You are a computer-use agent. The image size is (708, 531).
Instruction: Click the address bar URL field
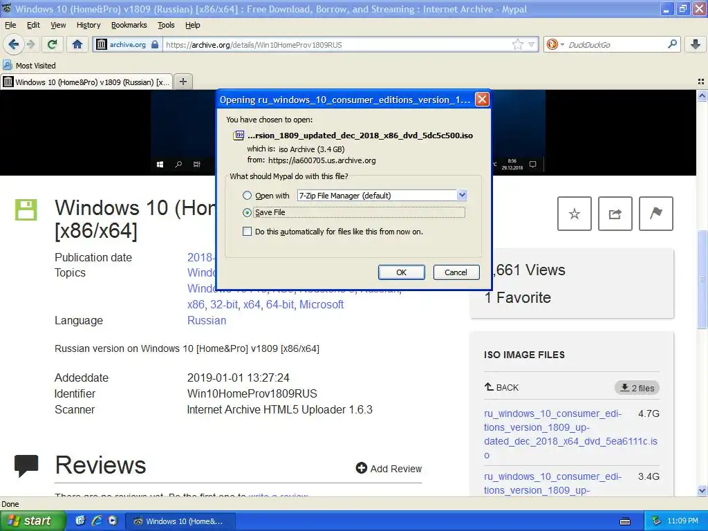pyautogui.click(x=337, y=44)
